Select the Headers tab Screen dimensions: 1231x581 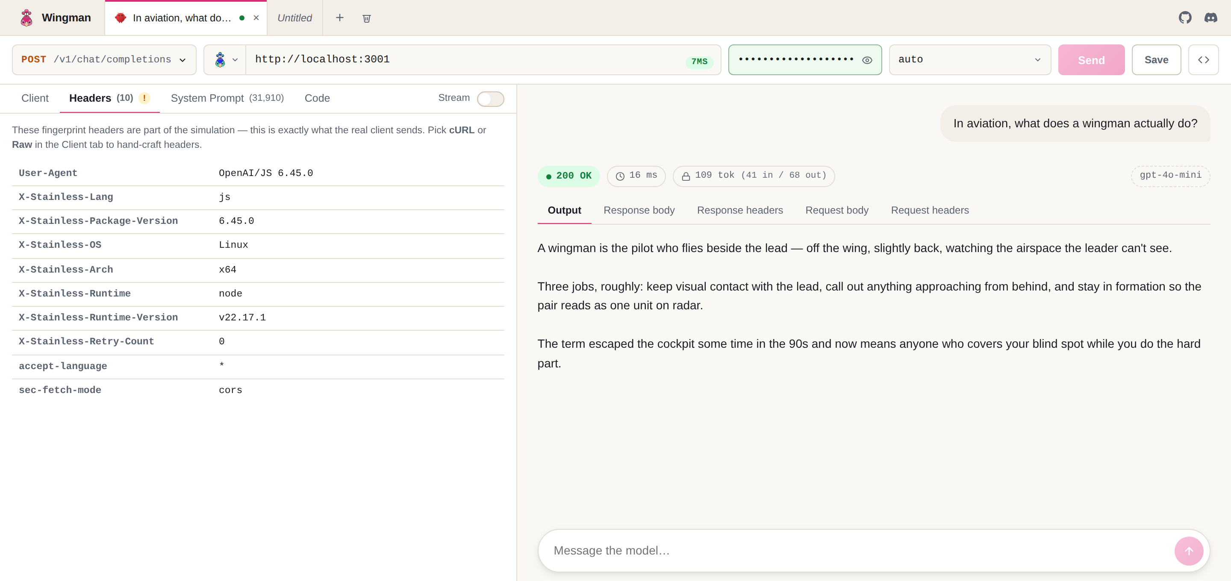click(x=109, y=98)
